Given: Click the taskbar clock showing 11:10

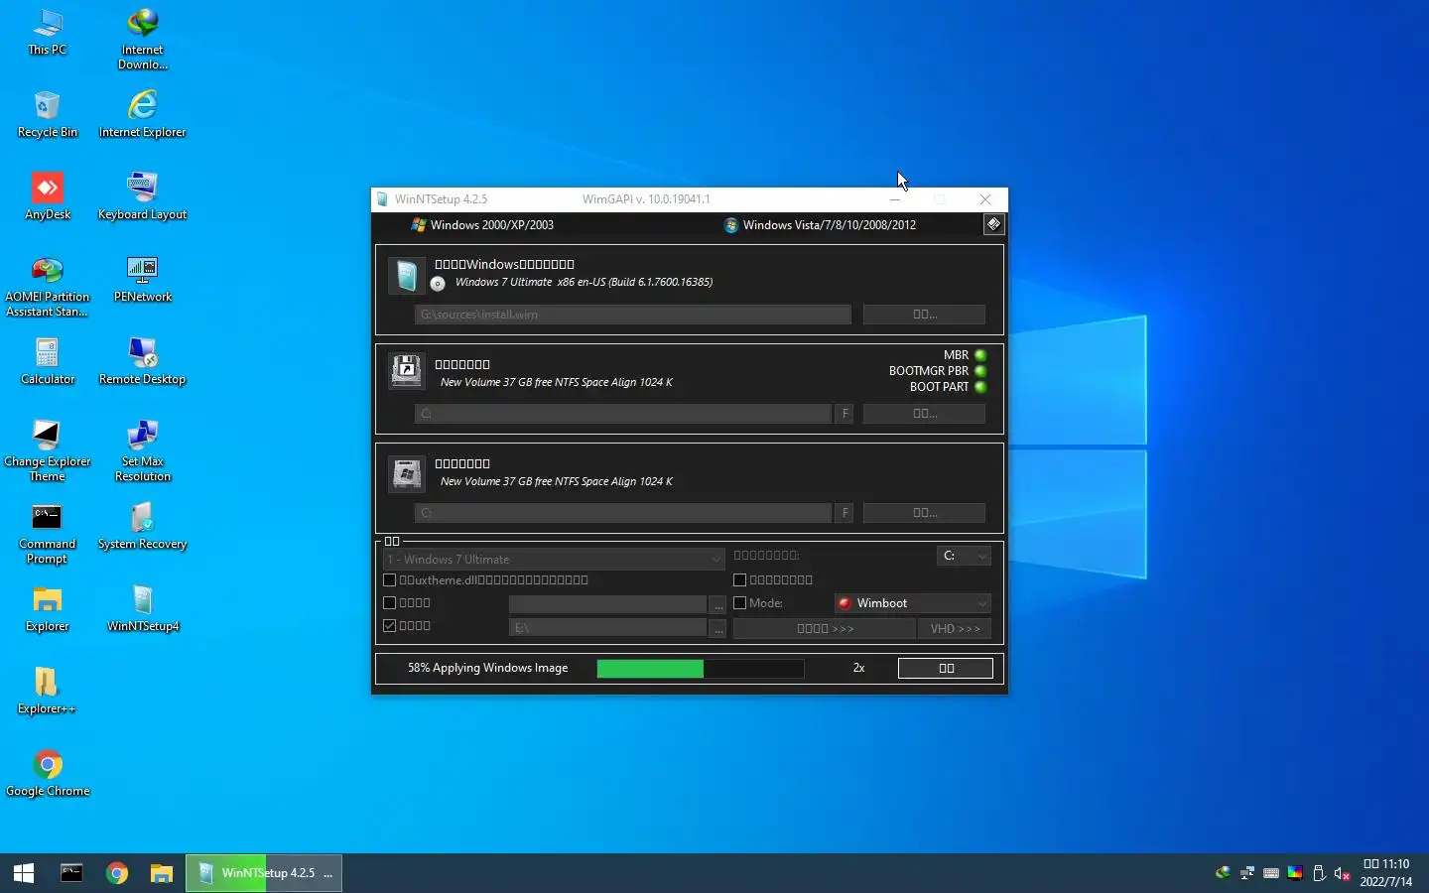Looking at the screenshot, I should click(x=1385, y=873).
